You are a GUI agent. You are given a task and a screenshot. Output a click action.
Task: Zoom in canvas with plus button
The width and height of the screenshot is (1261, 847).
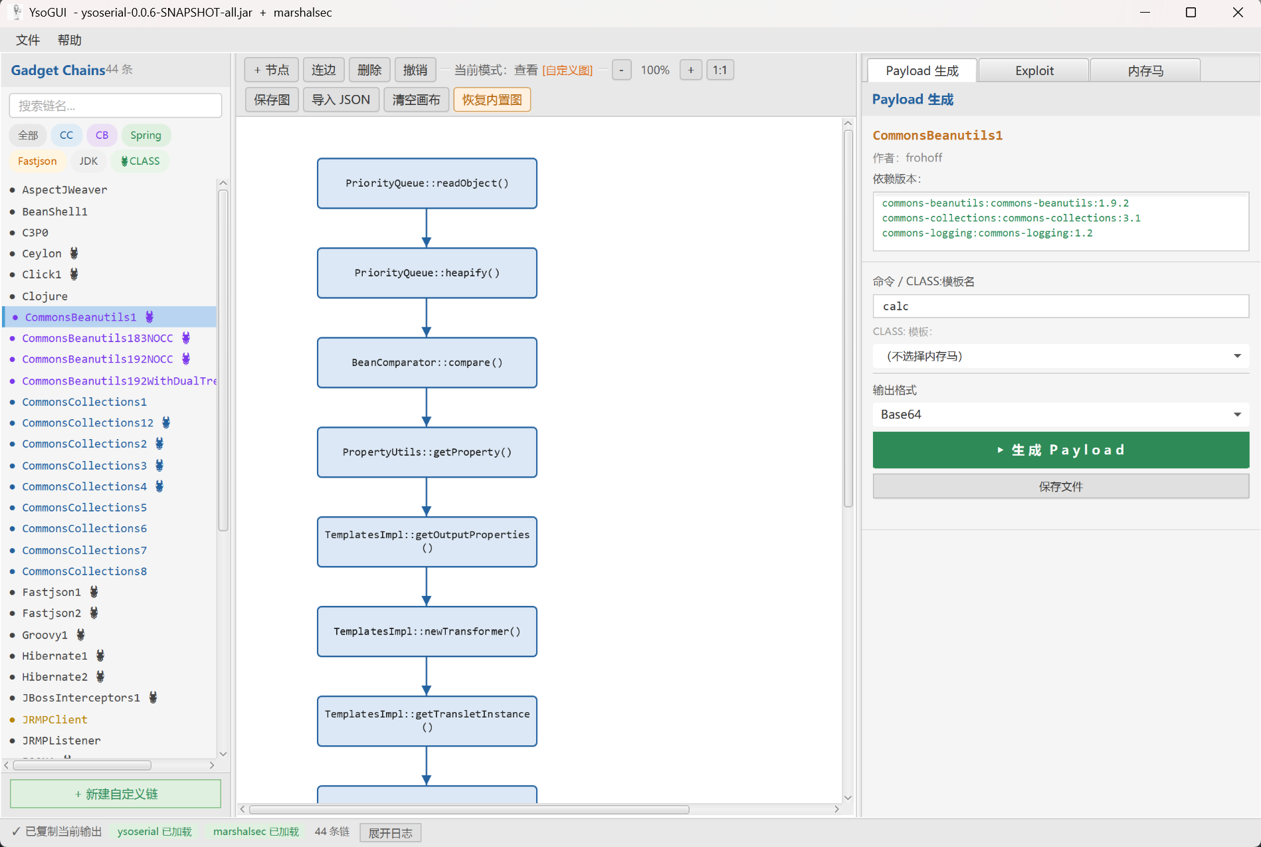tap(691, 70)
